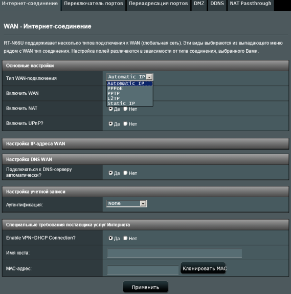291x294 pixels.
Task: Open the Аутентификация None dropdown
Action: coord(127,203)
